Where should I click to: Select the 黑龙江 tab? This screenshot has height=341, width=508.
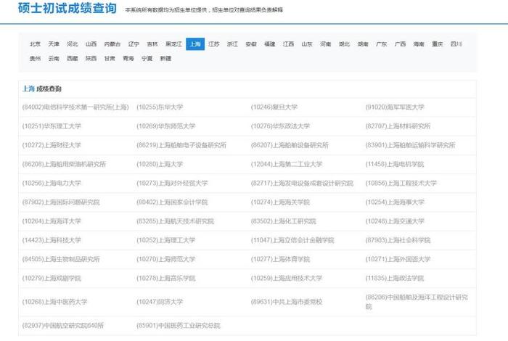[x=173, y=44]
